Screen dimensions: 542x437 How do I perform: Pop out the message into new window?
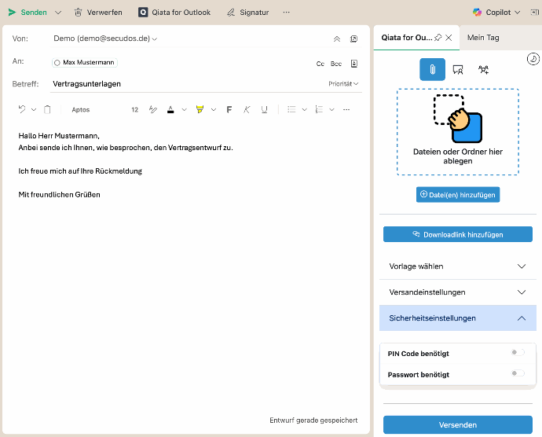click(354, 39)
